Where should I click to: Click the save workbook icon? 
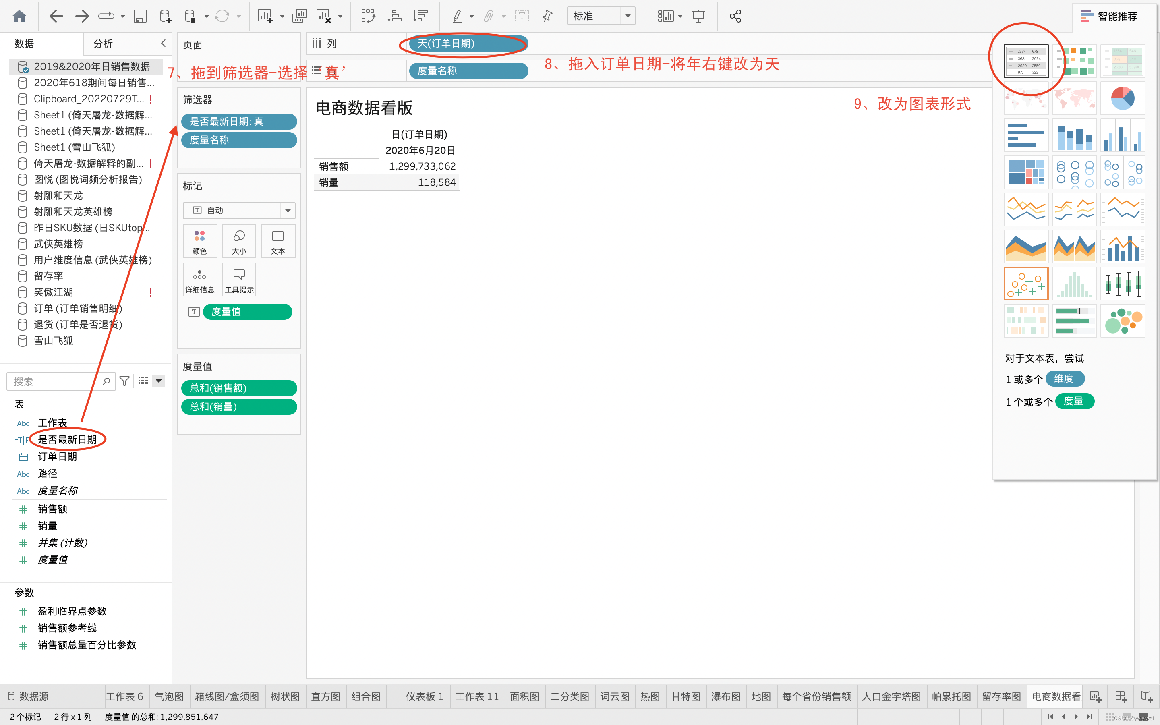pyautogui.click(x=139, y=16)
